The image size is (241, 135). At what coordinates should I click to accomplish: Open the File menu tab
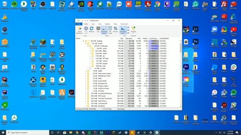(x=79, y=24)
